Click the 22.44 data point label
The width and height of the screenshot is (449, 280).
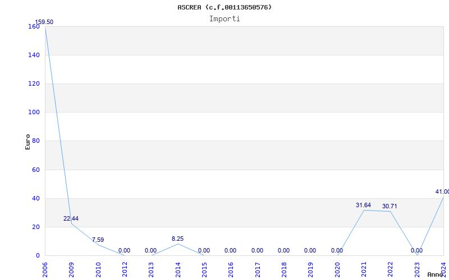coord(71,218)
